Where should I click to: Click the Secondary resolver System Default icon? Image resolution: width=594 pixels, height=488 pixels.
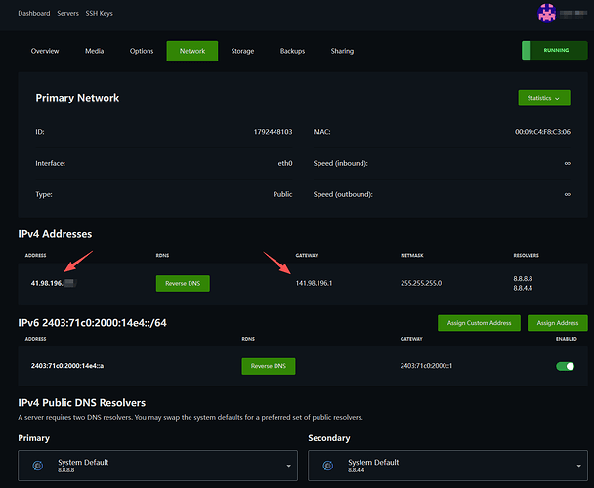328,466
